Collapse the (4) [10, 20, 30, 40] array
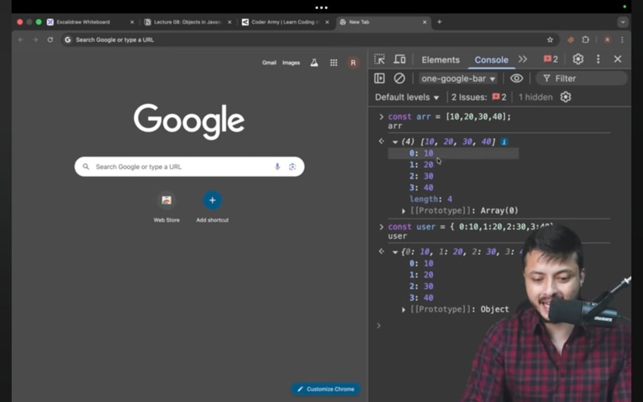Image resolution: width=643 pixels, height=402 pixels. (395, 142)
